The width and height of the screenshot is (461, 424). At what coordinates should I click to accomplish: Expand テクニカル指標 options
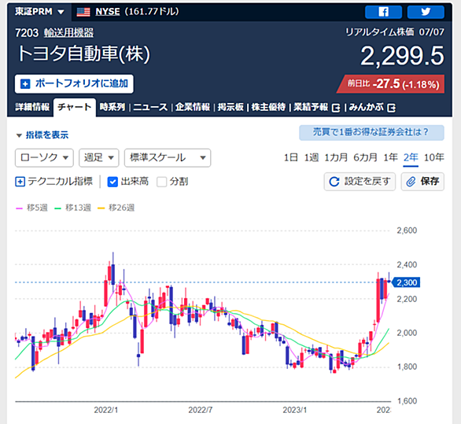(53, 182)
